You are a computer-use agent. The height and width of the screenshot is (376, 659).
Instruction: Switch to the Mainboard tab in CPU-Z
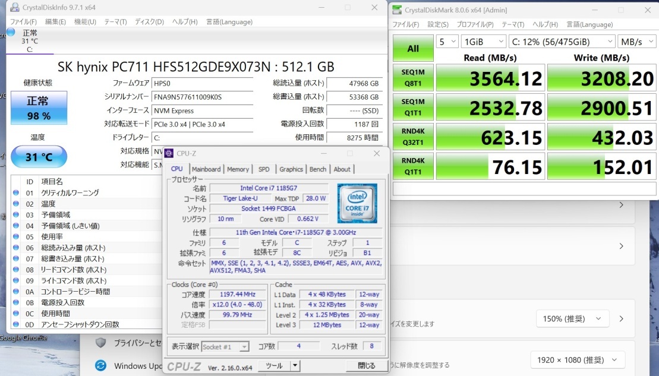(206, 169)
